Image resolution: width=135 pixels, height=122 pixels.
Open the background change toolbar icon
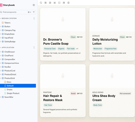point(50,3)
